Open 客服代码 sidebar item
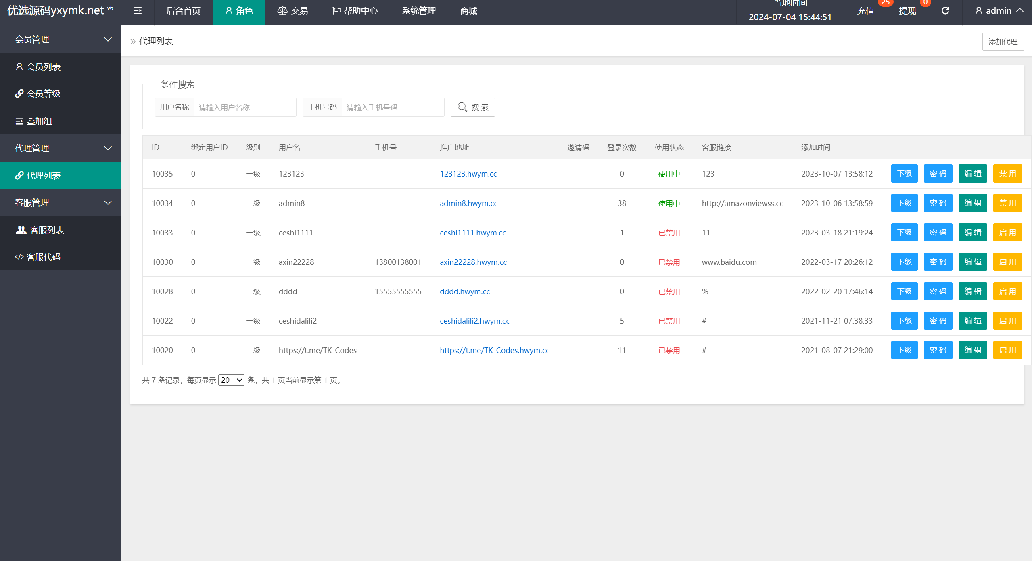Screen dimensions: 1032x561 click(43, 257)
